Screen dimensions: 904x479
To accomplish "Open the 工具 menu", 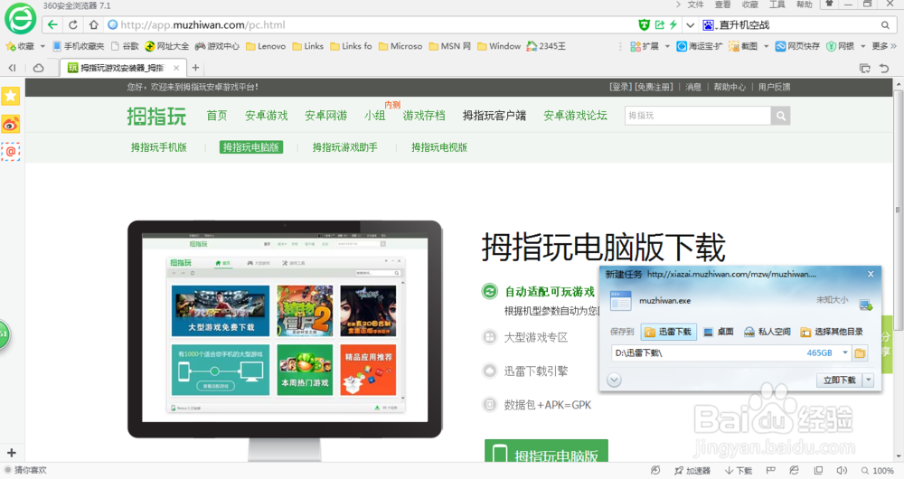I will click(x=777, y=5).
